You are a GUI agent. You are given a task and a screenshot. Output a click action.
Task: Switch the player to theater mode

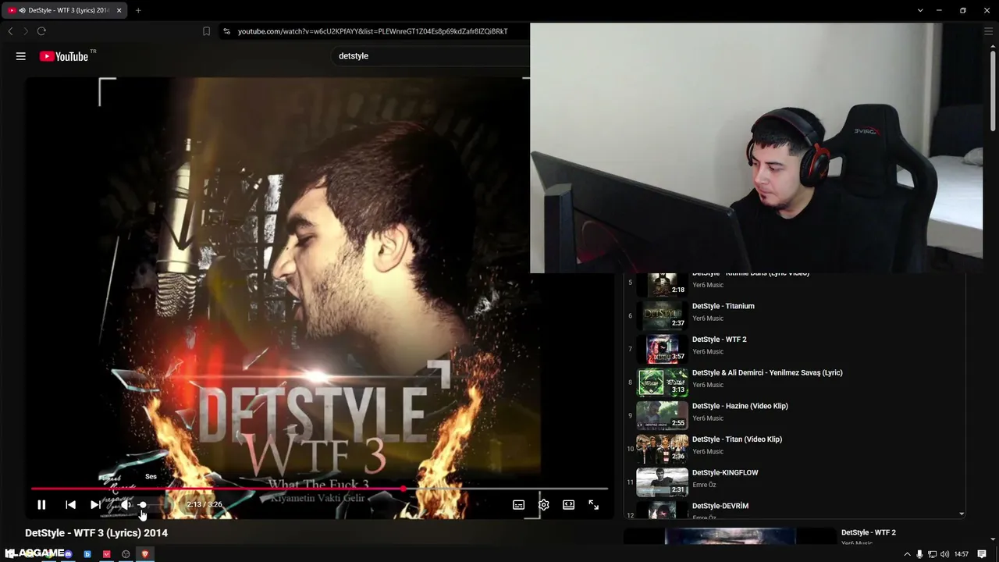coord(569,505)
